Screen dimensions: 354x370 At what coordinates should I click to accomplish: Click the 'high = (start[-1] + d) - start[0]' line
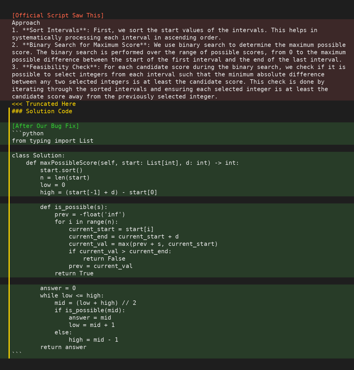click(99, 193)
